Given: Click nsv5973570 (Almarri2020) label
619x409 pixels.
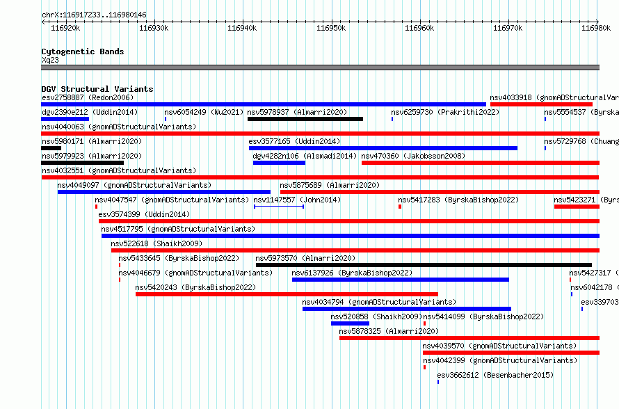Looking at the screenshot, I should (305, 258).
